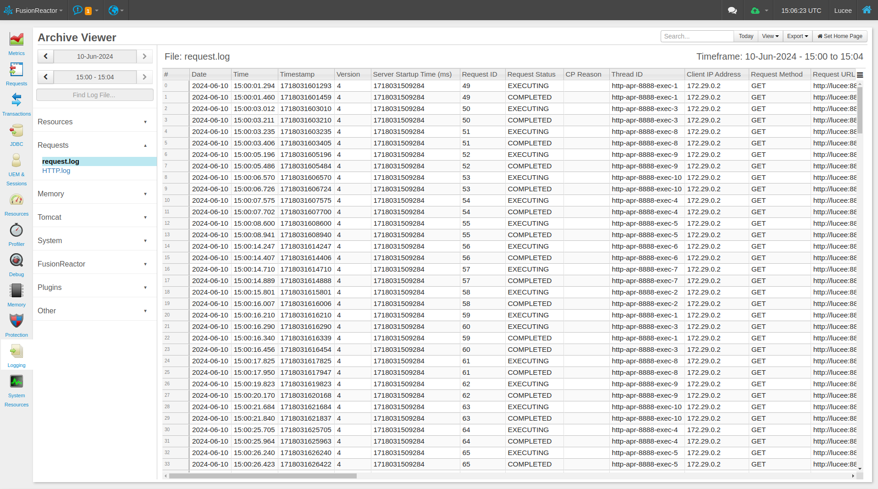The height and width of the screenshot is (489, 878).
Task: Open the table column menu icon
Action: click(860, 75)
